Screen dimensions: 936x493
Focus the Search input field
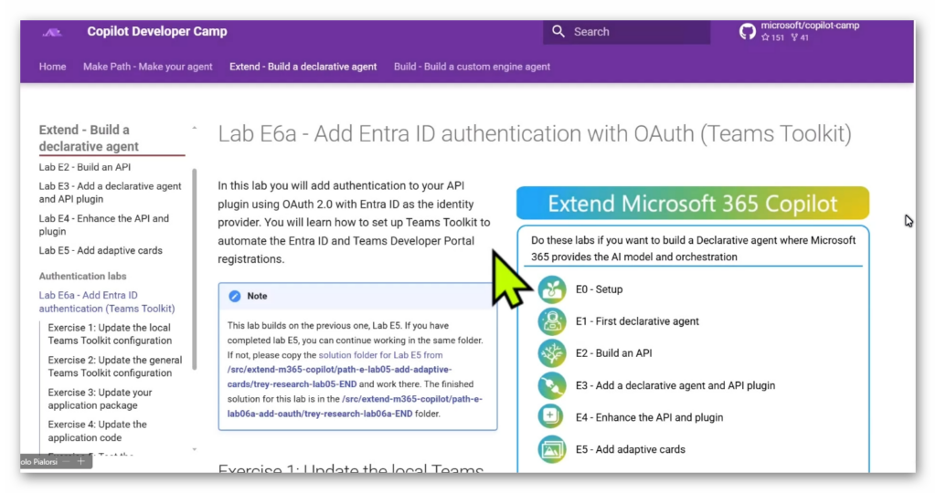tap(627, 32)
